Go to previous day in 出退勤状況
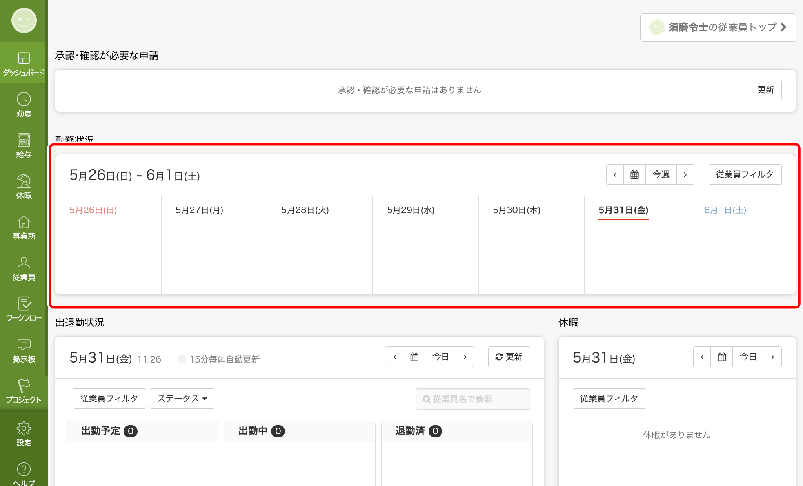Image resolution: width=803 pixels, height=486 pixels. pos(395,357)
